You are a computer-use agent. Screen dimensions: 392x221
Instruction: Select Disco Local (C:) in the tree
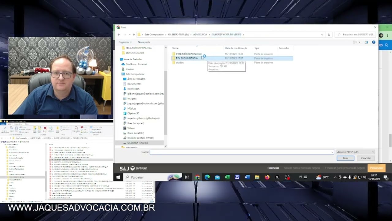point(135,133)
